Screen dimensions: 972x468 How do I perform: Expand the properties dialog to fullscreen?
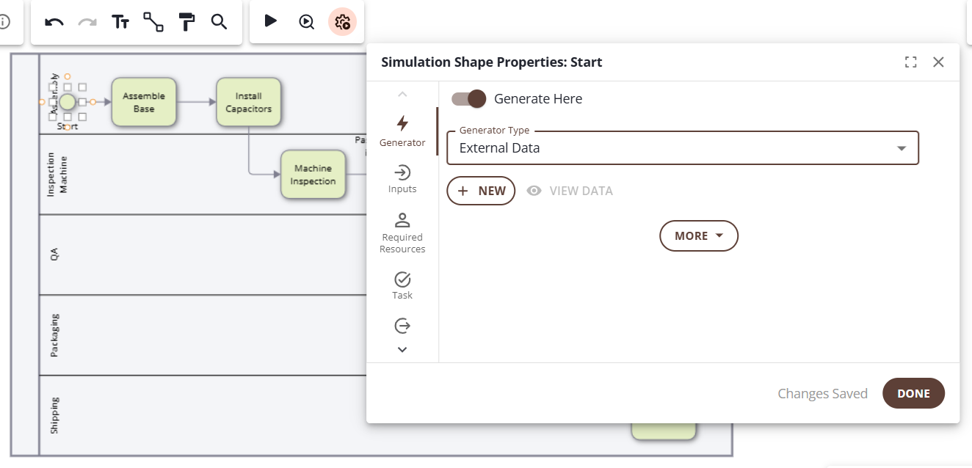pyautogui.click(x=911, y=62)
